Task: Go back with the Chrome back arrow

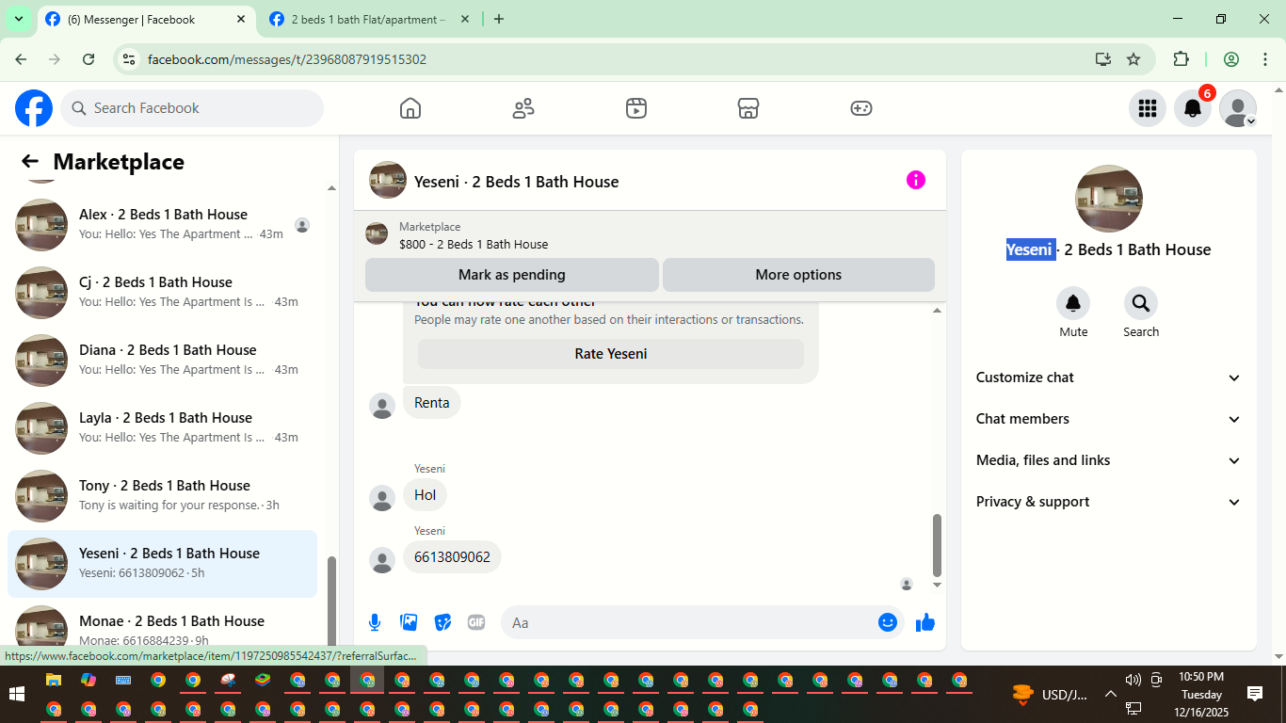Action: tap(21, 59)
